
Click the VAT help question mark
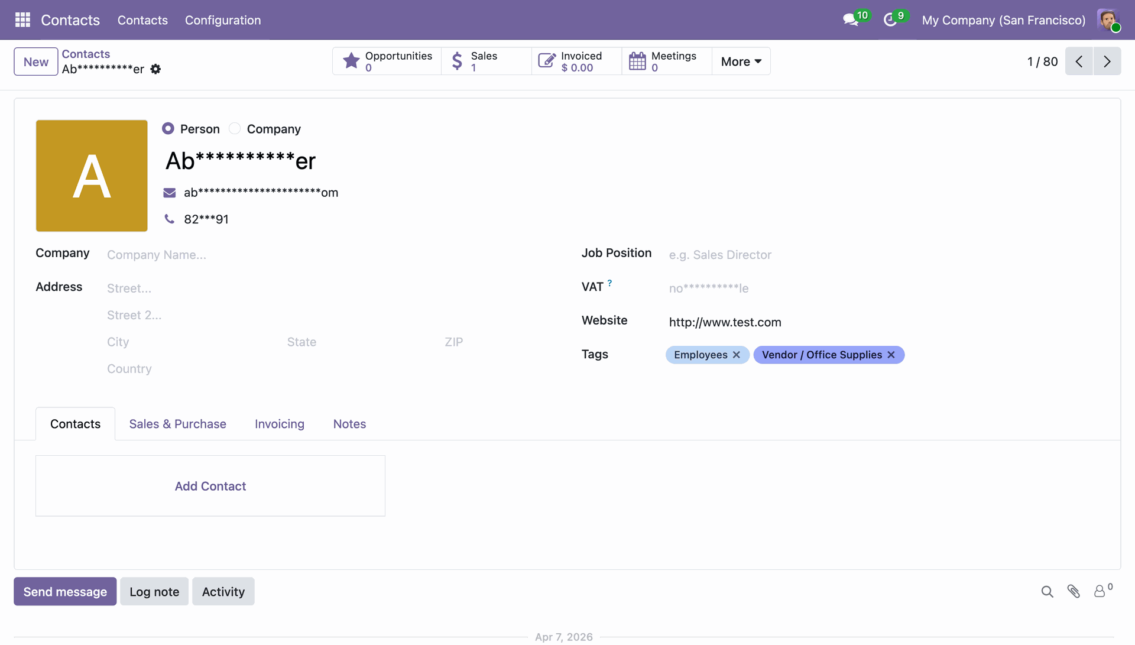pos(609,283)
